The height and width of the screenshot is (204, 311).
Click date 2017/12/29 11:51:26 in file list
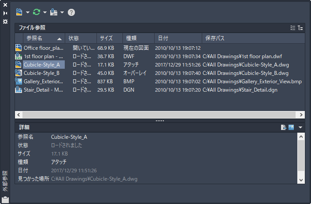coord(178,65)
